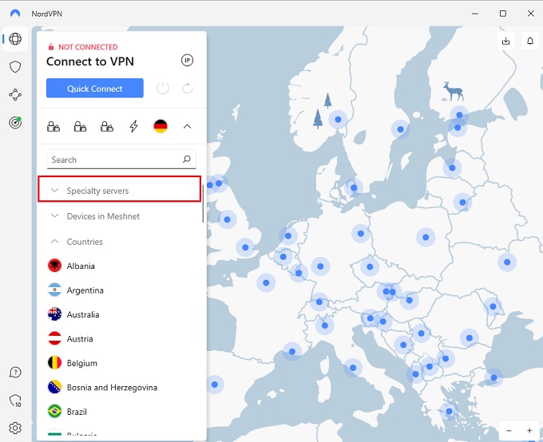Minimize the NordVPN window

pos(475,14)
